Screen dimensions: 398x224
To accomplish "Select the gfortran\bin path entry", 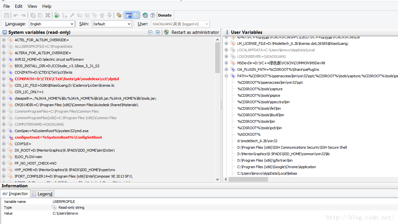I will point(265,160).
